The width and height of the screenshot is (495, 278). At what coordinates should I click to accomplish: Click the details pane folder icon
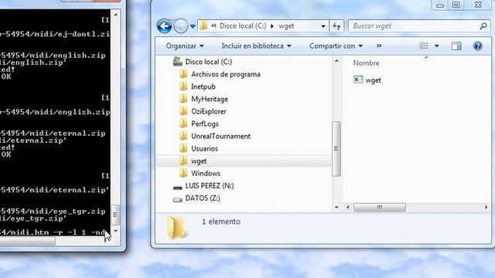[x=176, y=228]
